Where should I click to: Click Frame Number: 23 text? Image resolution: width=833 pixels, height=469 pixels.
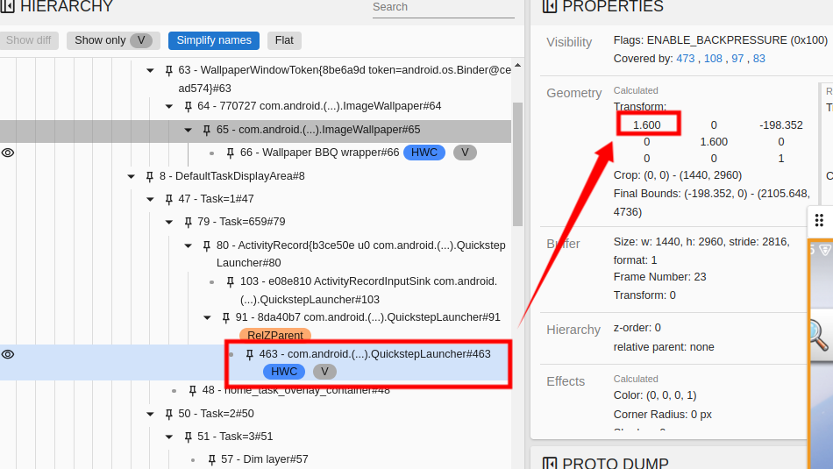[659, 277]
